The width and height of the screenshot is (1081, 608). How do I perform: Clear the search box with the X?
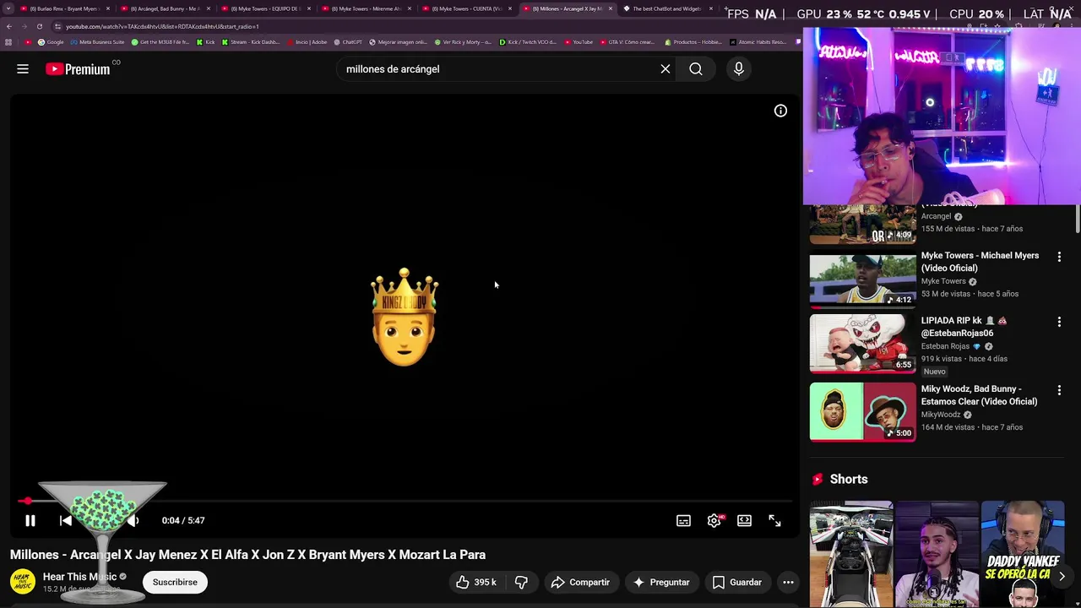[665, 69]
